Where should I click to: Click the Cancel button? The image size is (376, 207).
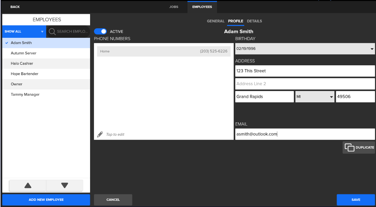coord(113,200)
